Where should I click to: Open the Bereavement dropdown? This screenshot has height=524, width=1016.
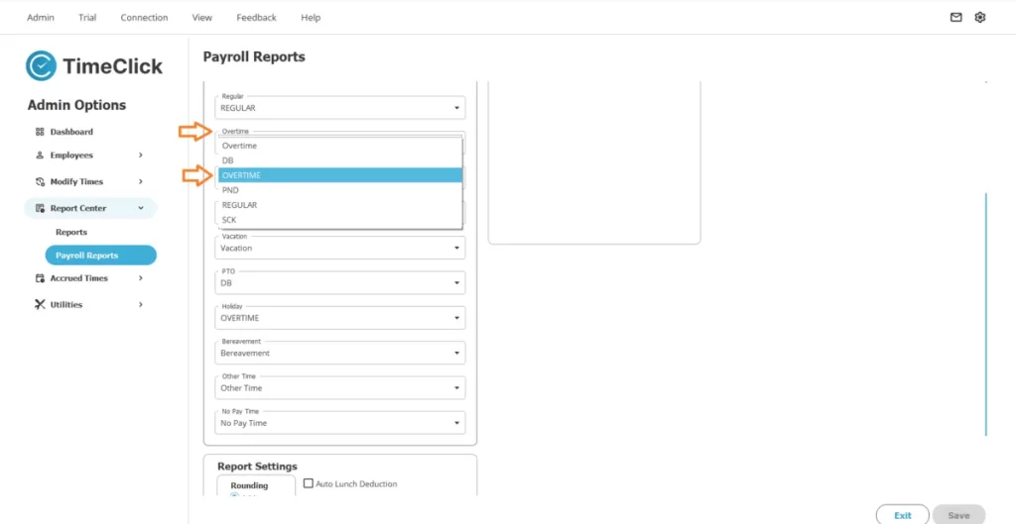pyautogui.click(x=339, y=353)
